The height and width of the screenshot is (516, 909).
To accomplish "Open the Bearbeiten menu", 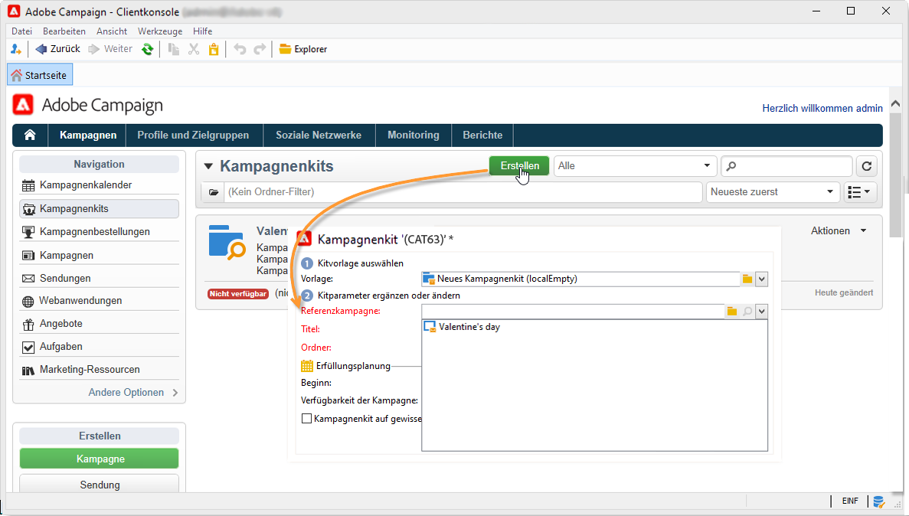I will (64, 31).
